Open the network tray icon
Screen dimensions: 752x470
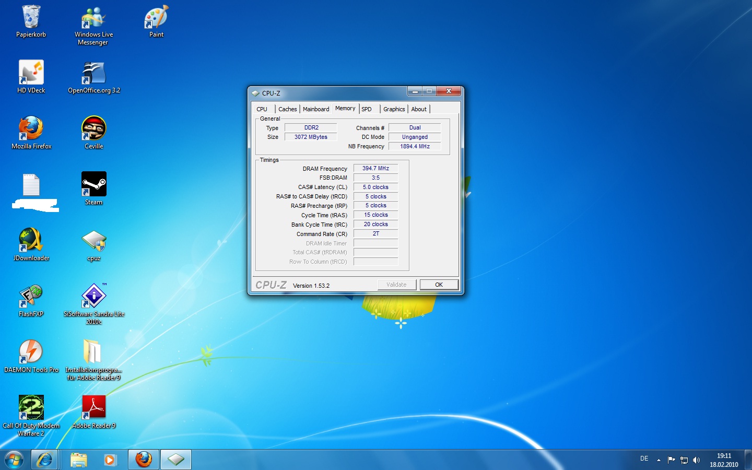click(684, 460)
